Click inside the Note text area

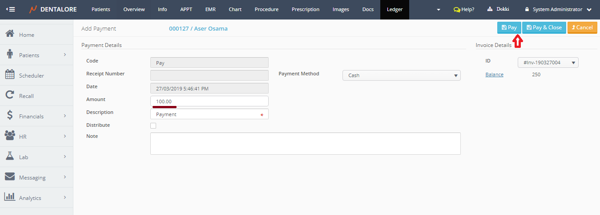[305, 143]
